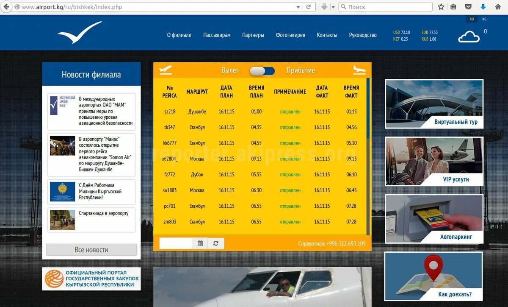Click the Спартакиада news thumbnail image
Viewport: 508px width, 307px height.
click(62, 220)
